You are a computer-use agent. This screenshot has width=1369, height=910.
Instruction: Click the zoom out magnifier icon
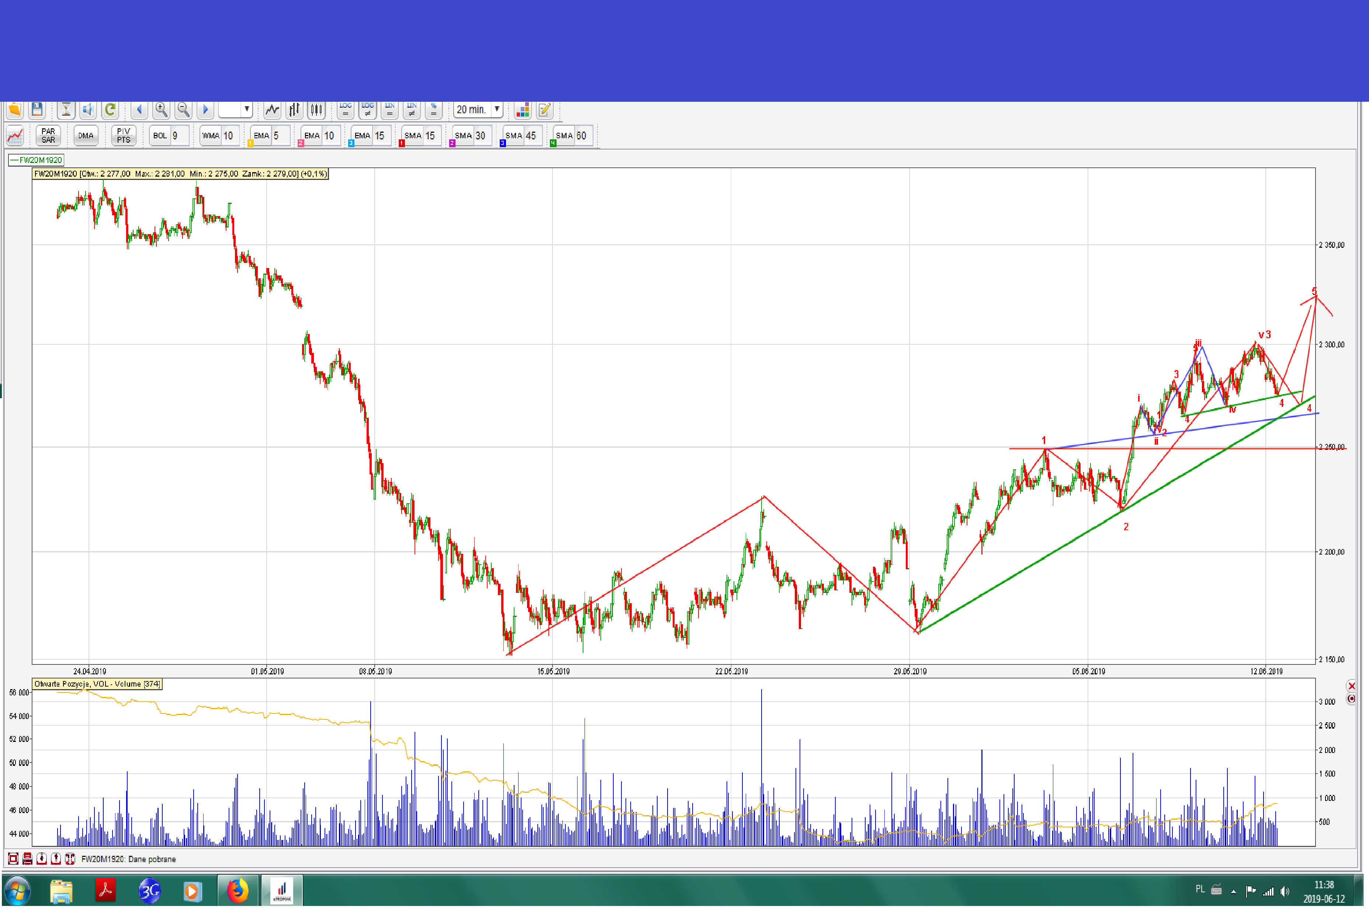(x=183, y=110)
